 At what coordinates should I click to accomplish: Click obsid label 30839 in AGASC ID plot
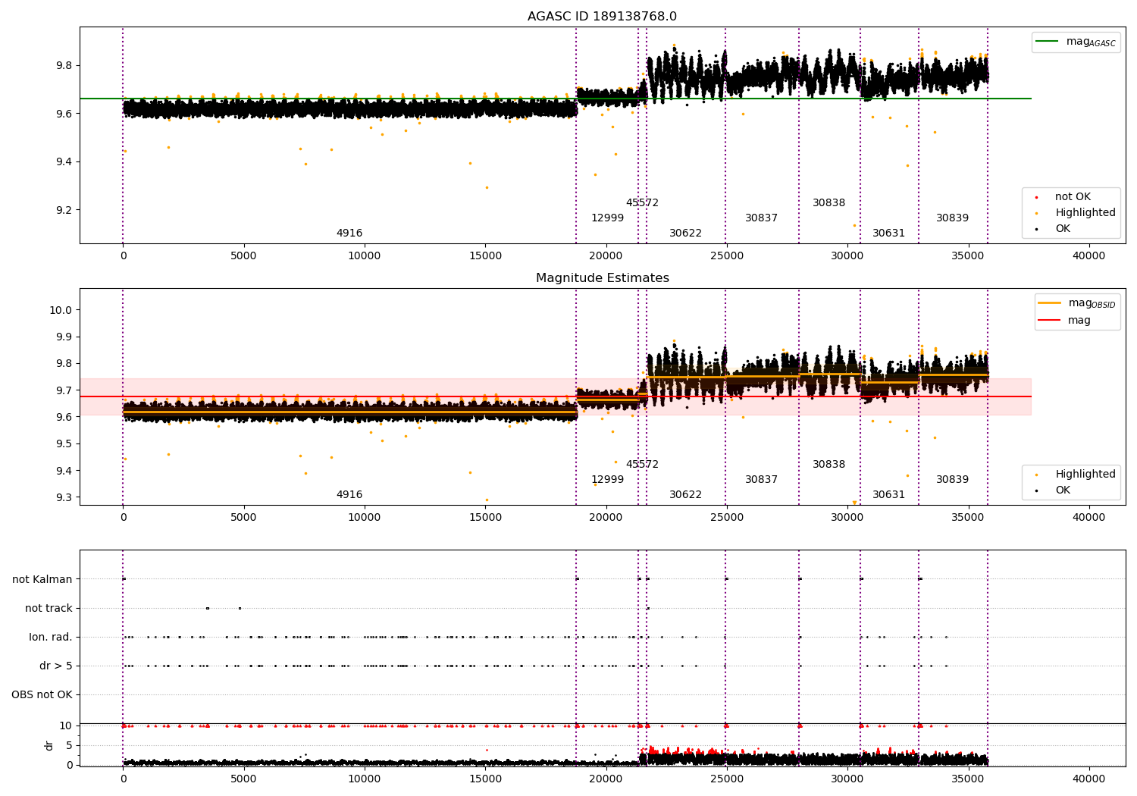point(953,218)
